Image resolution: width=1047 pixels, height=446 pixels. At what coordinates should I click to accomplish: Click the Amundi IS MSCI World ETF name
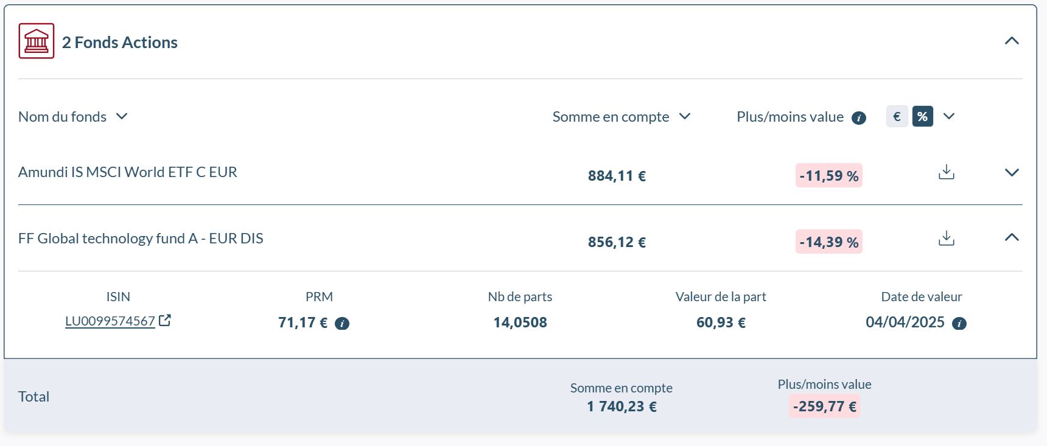pyautogui.click(x=128, y=172)
